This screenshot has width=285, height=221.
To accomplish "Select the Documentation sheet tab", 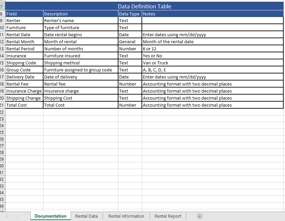I will point(51,216).
